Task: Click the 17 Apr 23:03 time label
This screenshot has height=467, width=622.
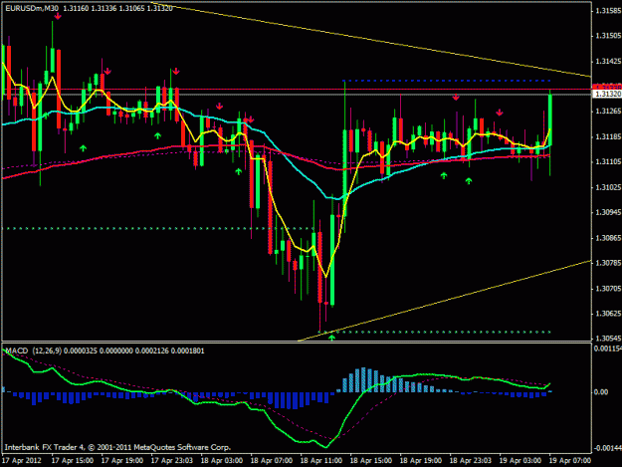Action: (172, 461)
